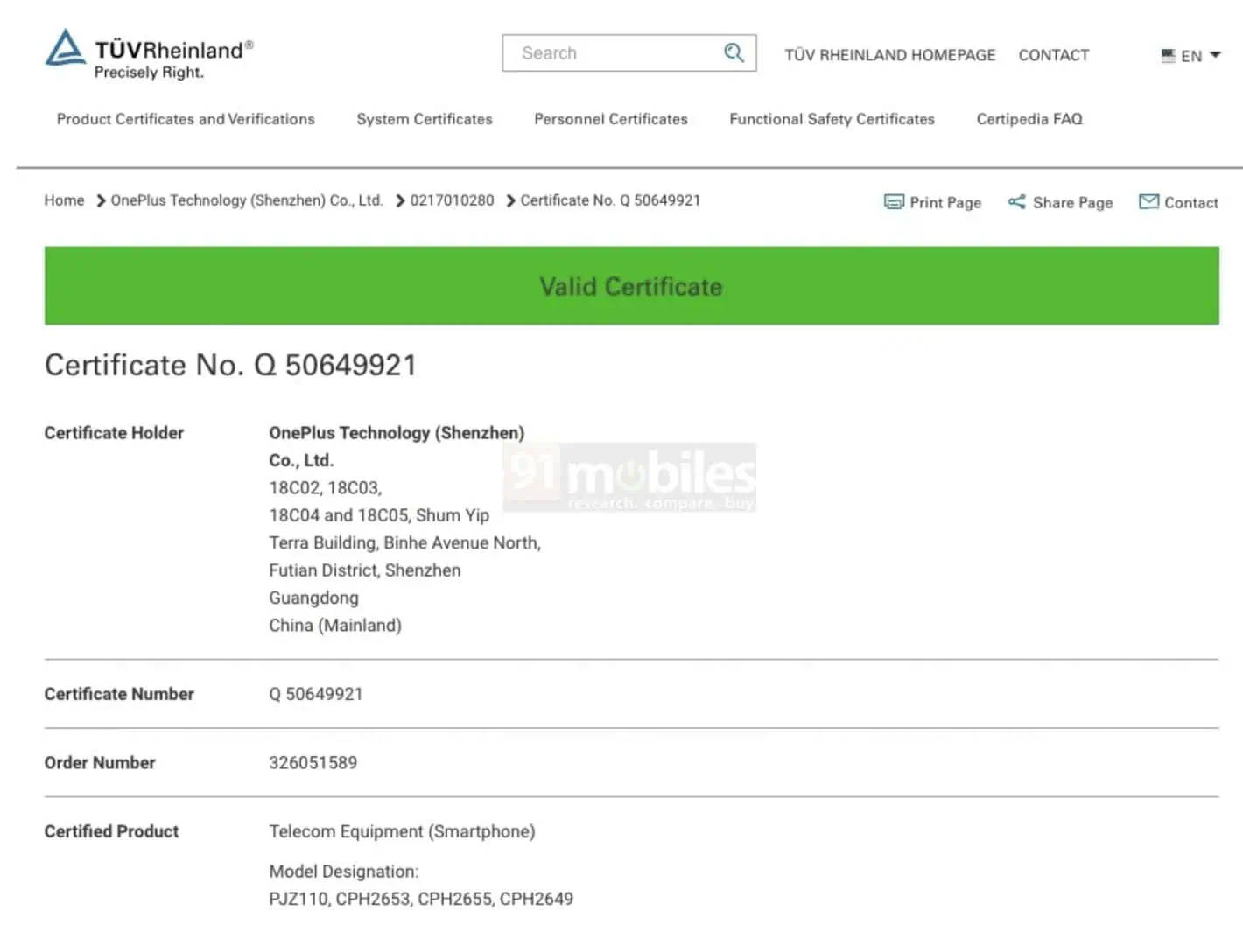Click the chevron before 0217010280 breadcrumb
The image size is (1243, 931).
click(400, 200)
